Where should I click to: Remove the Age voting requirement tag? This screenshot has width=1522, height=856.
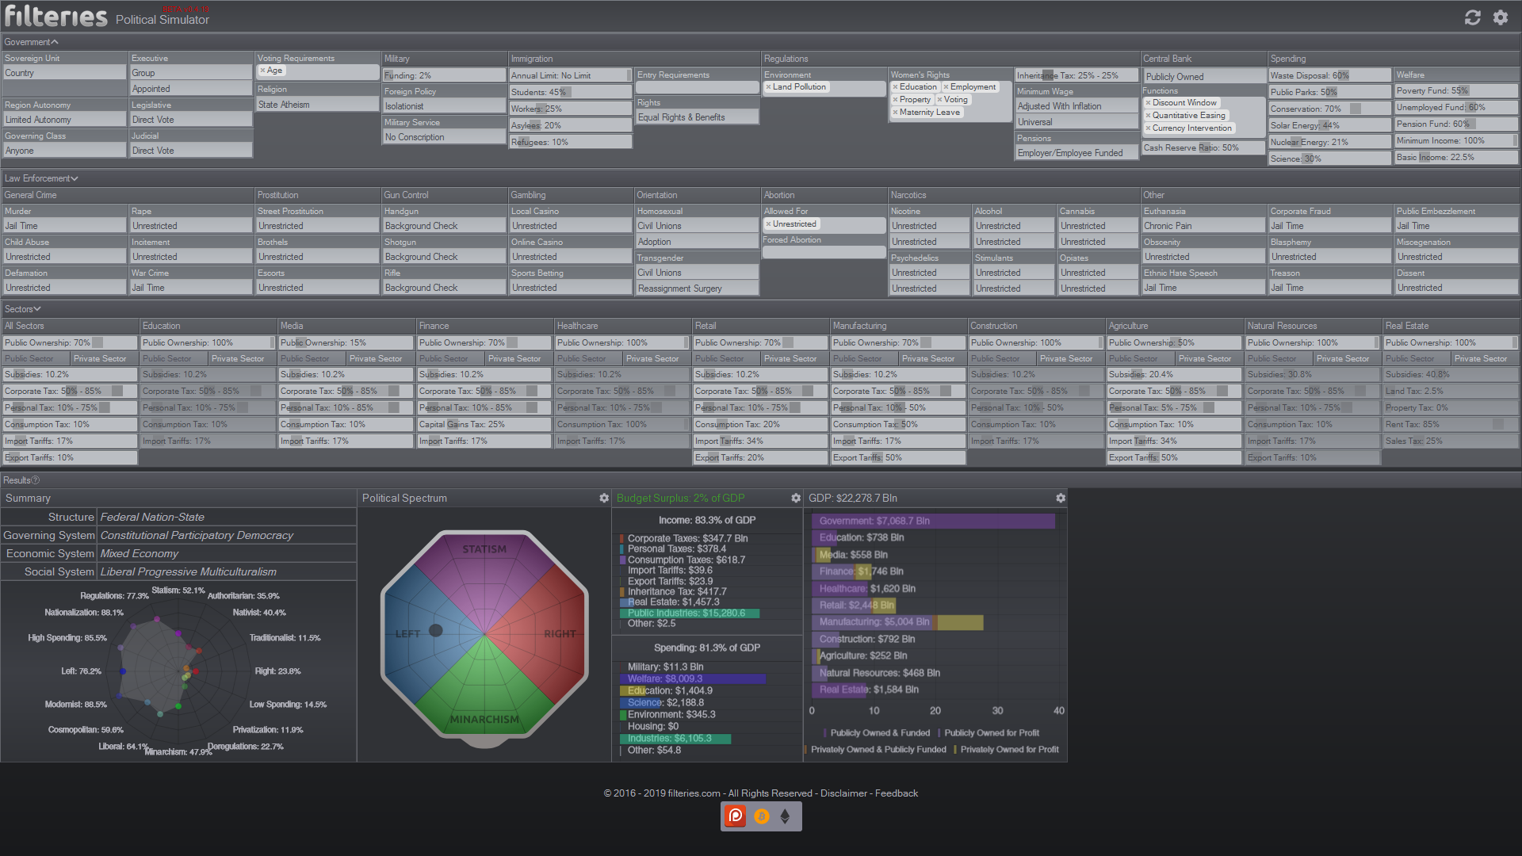coord(263,71)
